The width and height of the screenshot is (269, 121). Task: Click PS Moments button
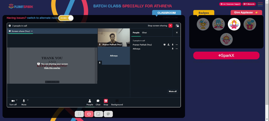tap(249, 4)
